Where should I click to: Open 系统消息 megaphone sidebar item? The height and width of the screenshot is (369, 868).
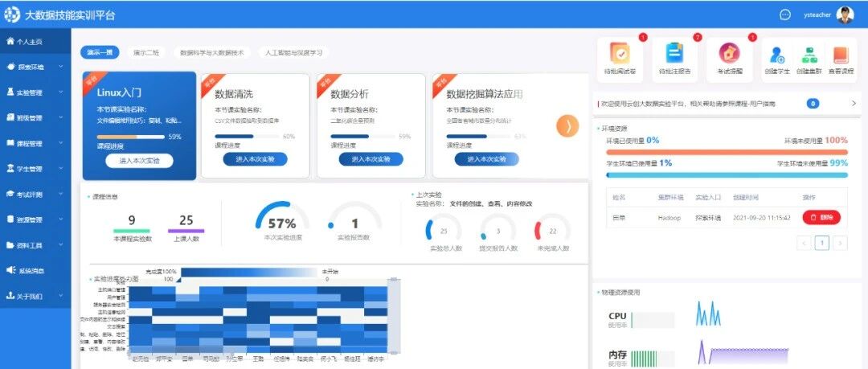click(35, 271)
